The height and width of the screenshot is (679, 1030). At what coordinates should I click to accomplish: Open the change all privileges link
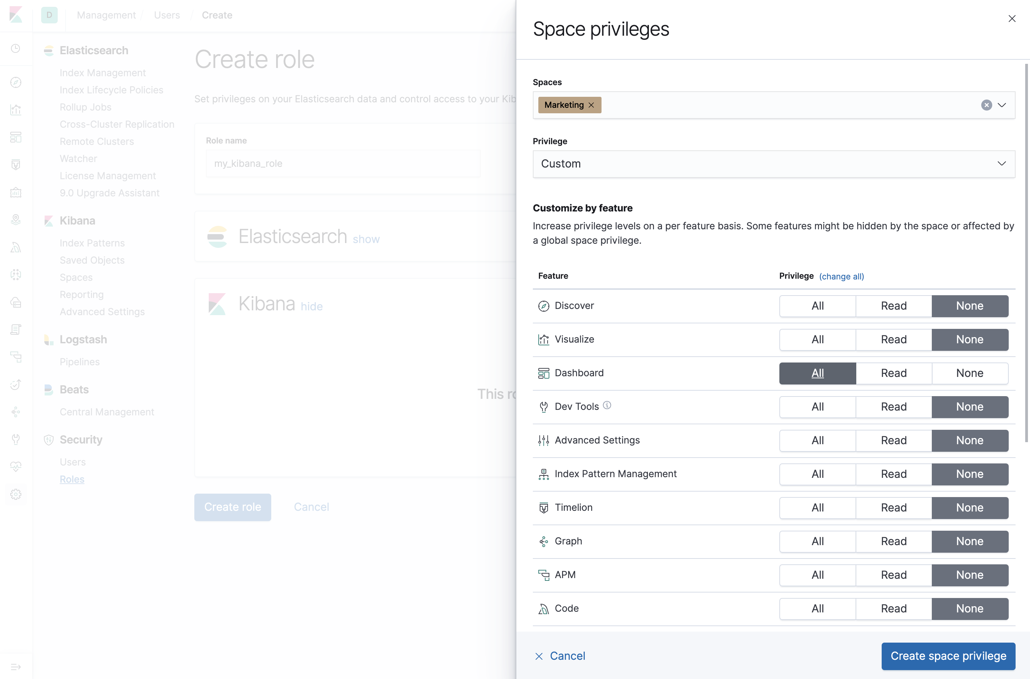[x=841, y=276]
